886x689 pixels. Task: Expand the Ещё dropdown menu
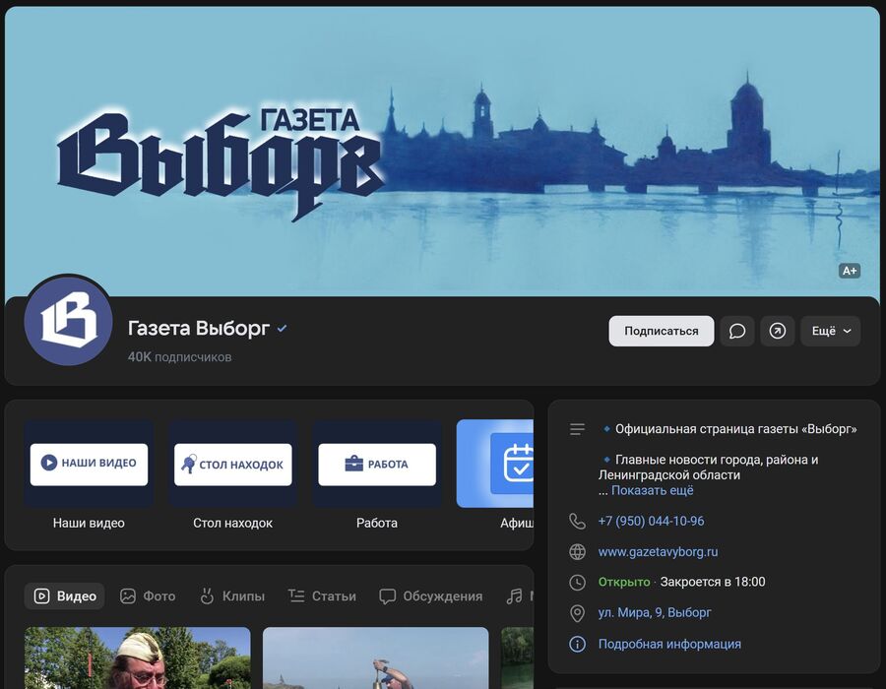831,331
